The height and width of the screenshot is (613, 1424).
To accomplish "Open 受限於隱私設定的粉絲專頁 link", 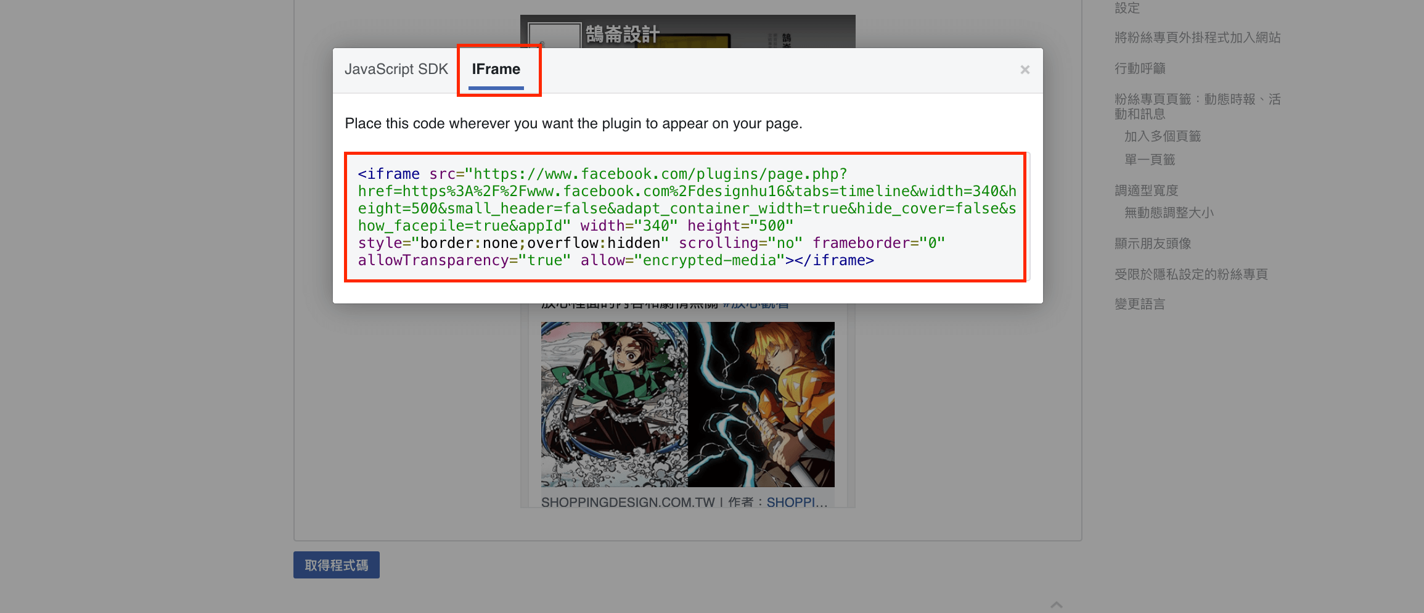I will (x=1191, y=274).
